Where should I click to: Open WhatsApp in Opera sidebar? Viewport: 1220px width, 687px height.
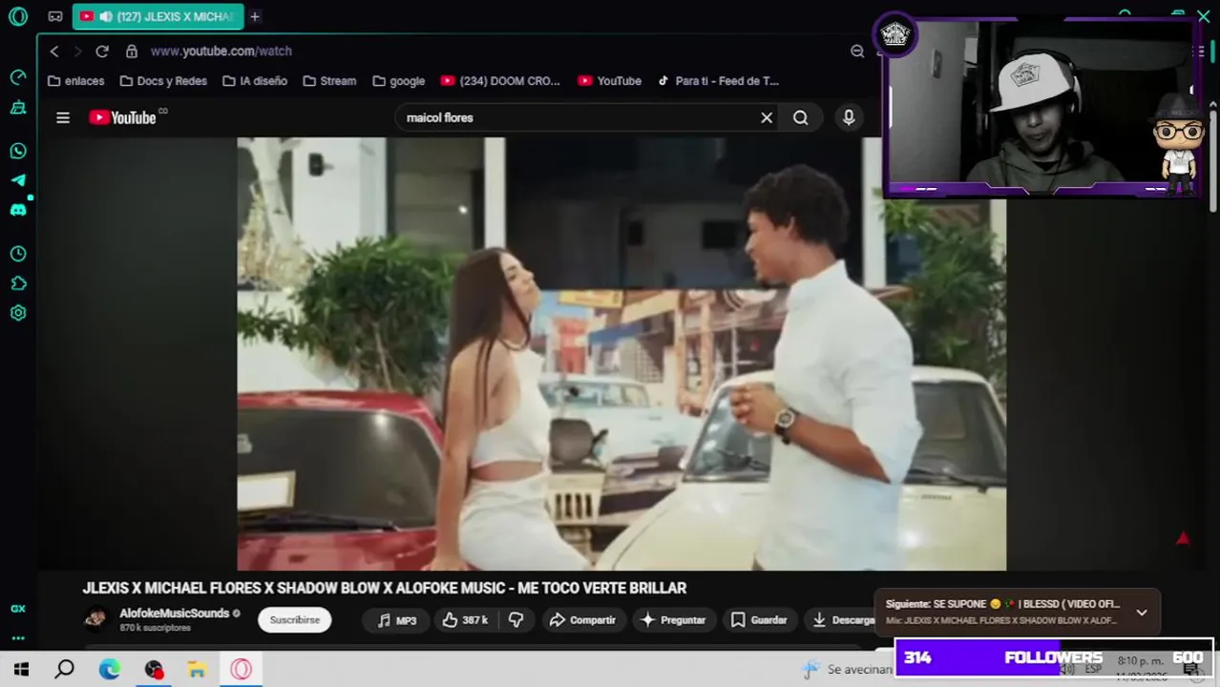click(x=18, y=151)
